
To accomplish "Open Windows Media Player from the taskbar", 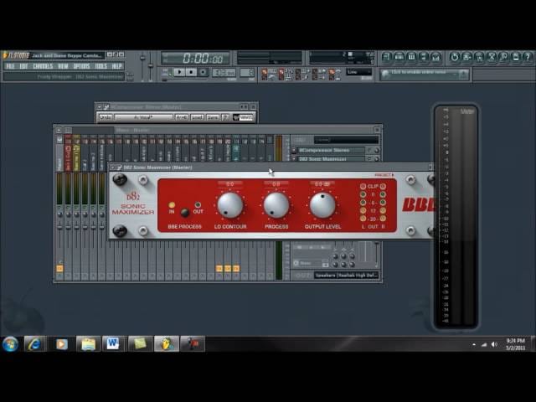I will (61, 344).
